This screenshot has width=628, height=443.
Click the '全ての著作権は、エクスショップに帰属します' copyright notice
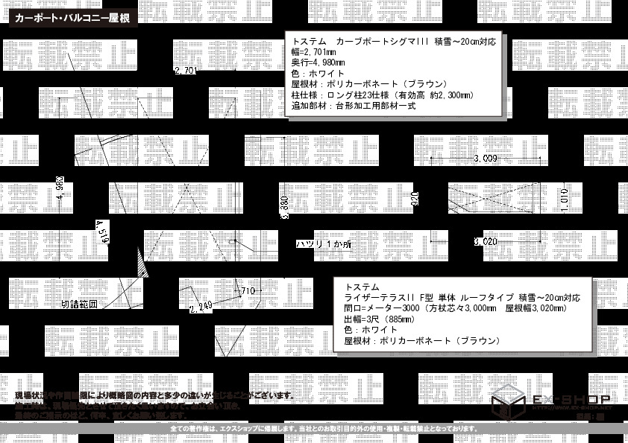324,429
